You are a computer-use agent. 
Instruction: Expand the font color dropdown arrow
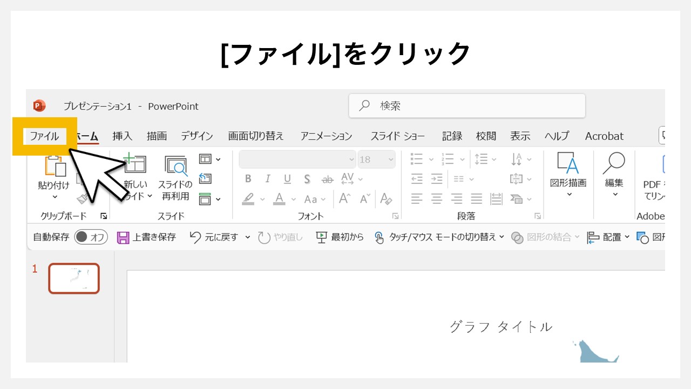pos(293,199)
